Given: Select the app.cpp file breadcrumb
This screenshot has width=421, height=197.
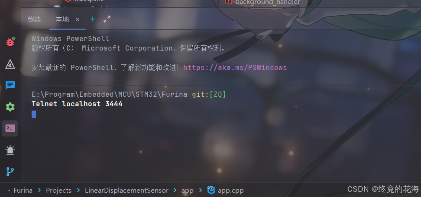Looking at the screenshot, I should coord(226,191).
